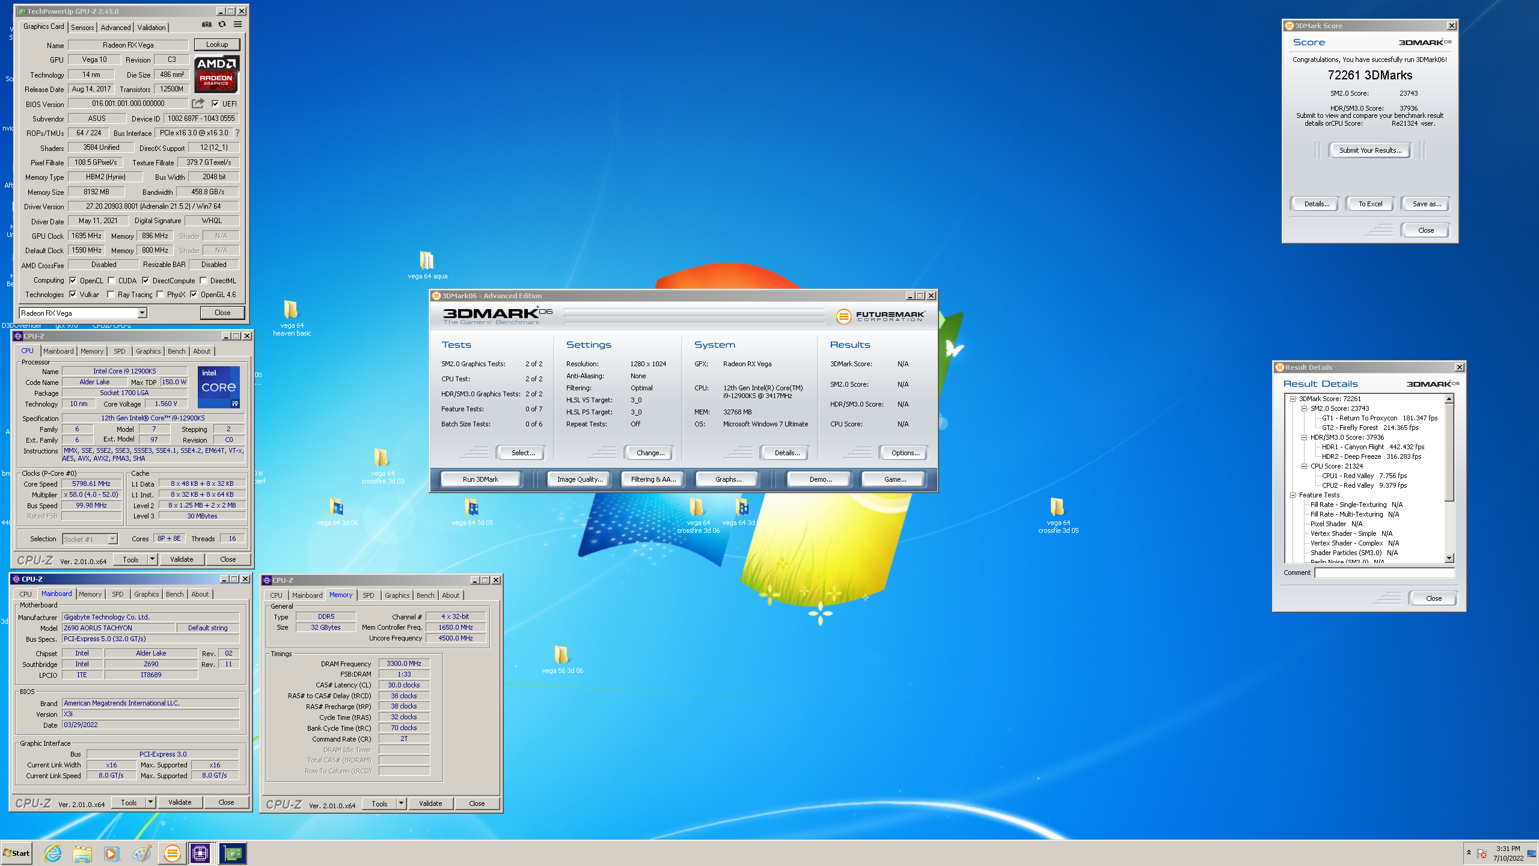1539x866 pixels.
Task: Click the Bus Interface question mark icon
Action: [237, 133]
